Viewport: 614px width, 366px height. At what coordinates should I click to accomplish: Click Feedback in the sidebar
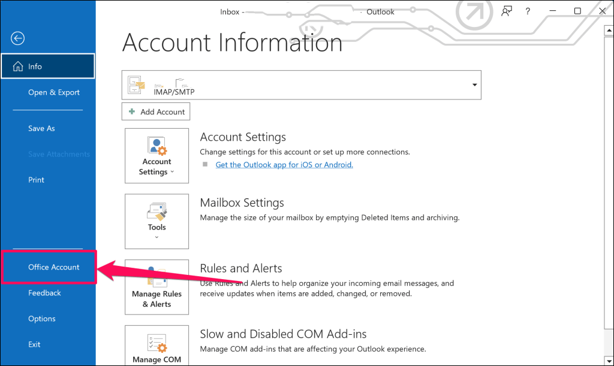(44, 293)
